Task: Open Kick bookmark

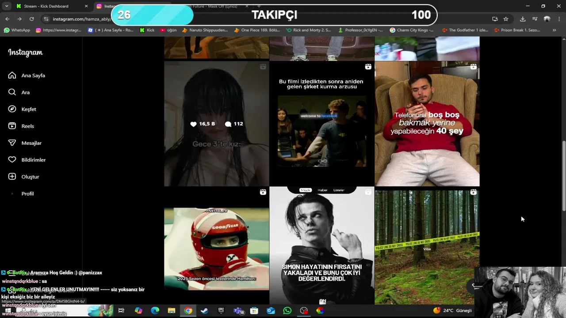Action: tap(147, 30)
